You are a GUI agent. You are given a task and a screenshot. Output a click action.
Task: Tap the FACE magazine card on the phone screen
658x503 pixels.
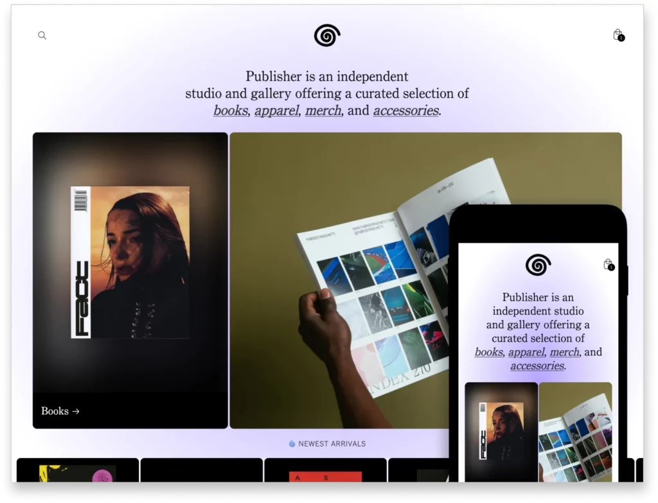[501, 432]
